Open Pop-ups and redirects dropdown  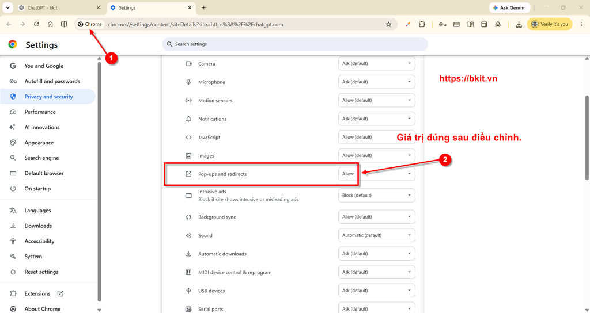(x=377, y=174)
